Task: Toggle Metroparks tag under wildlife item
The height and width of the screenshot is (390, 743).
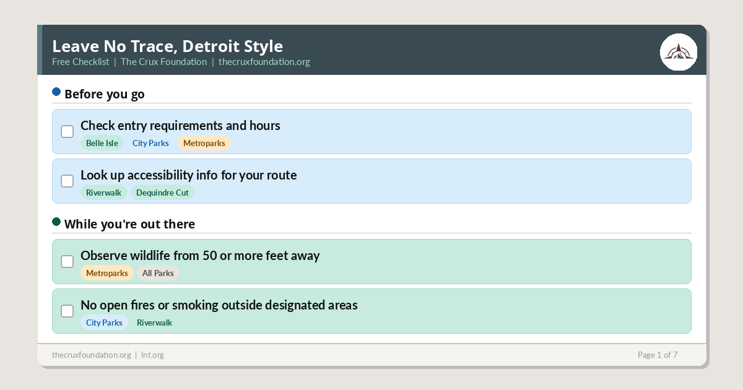Action: (x=107, y=273)
